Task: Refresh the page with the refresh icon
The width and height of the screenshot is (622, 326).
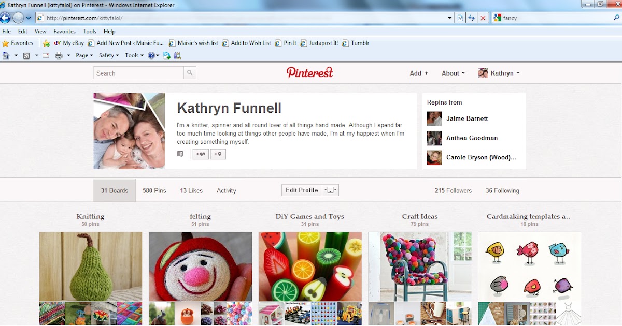Action: pyautogui.click(x=471, y=17)
